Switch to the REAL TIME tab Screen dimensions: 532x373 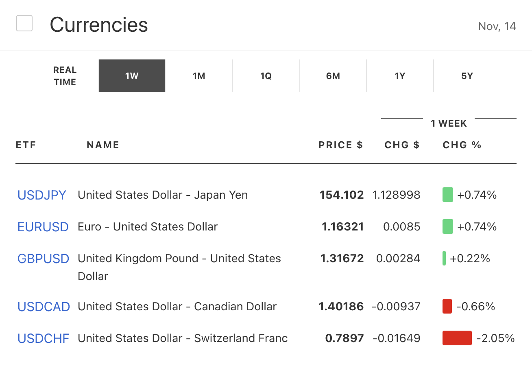pyautogui.click(x=65, y=76)
